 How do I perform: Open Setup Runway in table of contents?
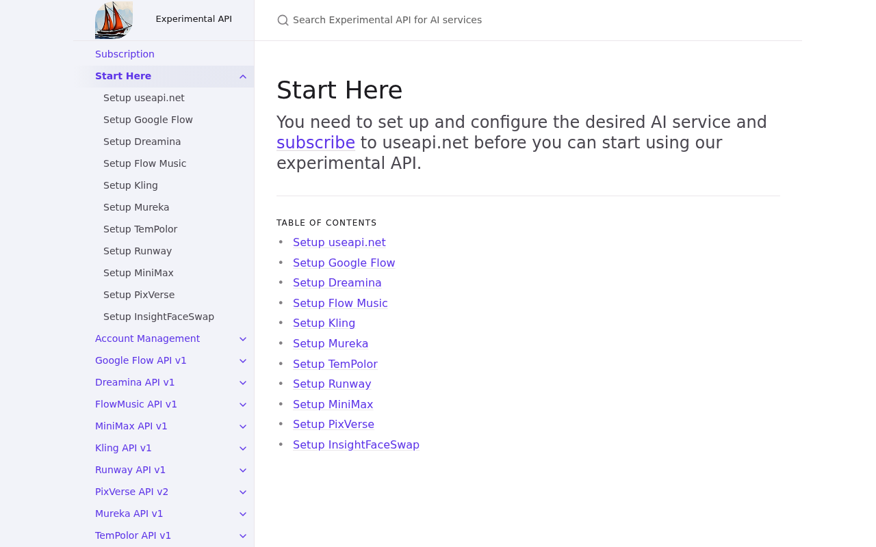tap(332, 384)
